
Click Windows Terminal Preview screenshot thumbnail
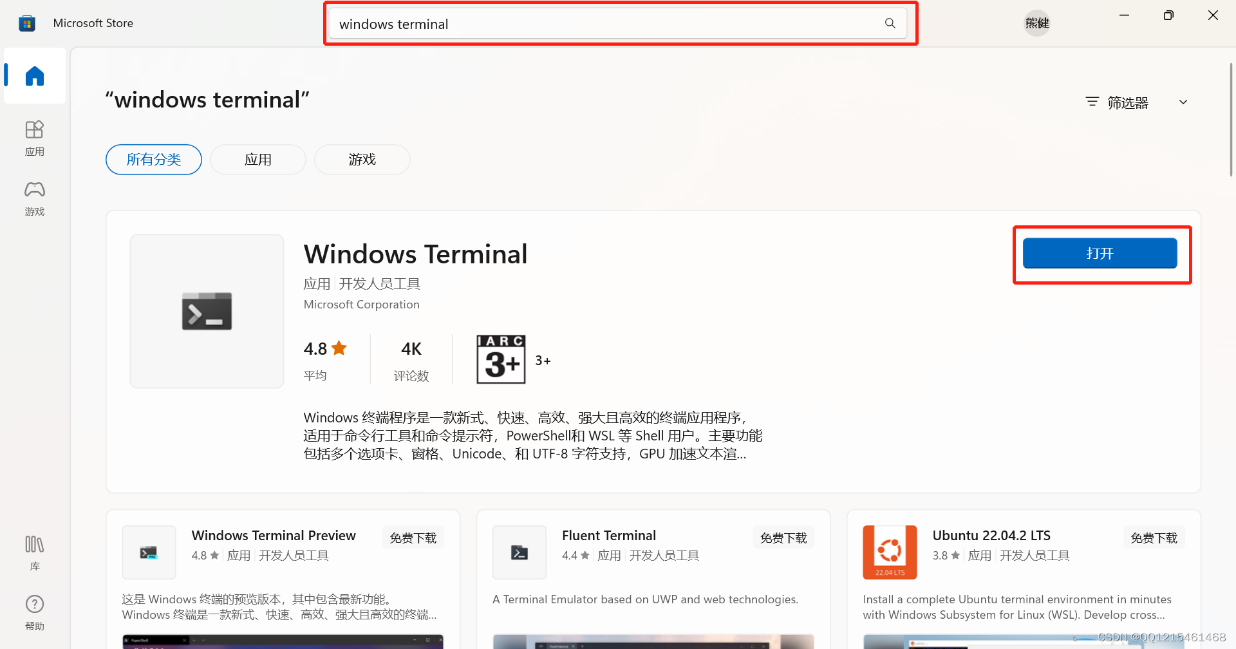(x=283, y=641)
